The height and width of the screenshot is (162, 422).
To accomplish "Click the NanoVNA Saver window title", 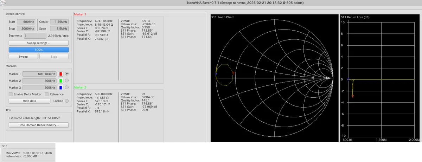I will click(x=245, y=2).
